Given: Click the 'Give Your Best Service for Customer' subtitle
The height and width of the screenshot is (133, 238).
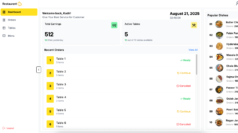Looking at the screenshot, I should tap(63, 17).
